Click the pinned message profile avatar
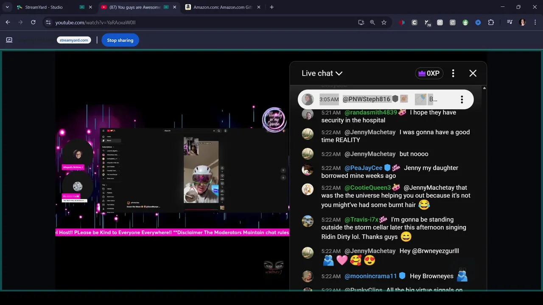 (x=308, y=100)
